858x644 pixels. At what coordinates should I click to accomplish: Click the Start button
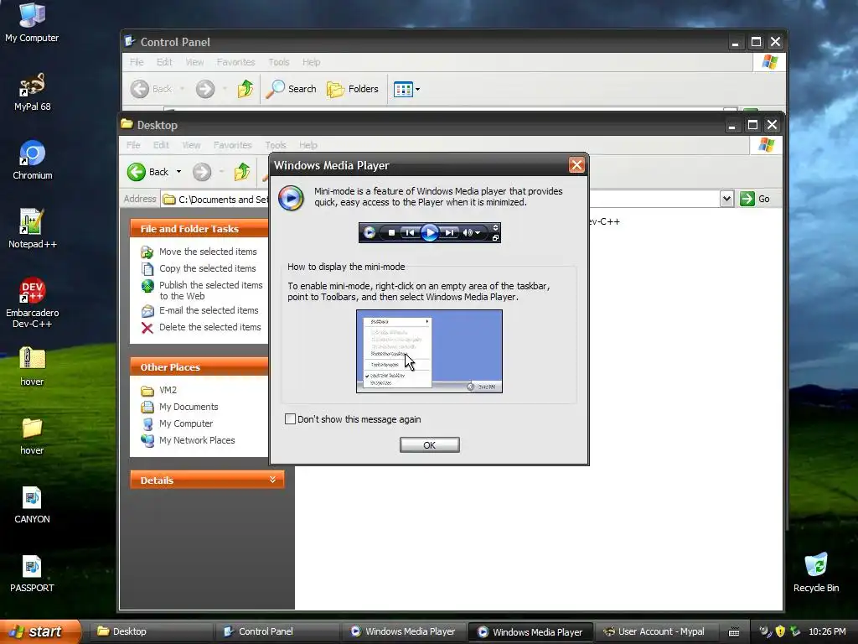click(x=40, y=631)
